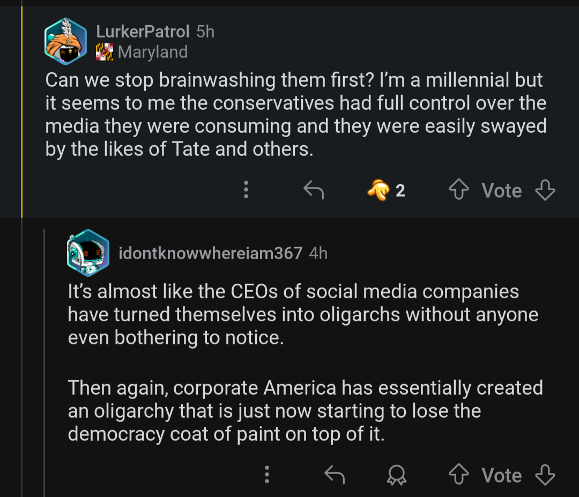This screenshot has height=497, width=579.
Task: Tap Vote label on LurkerPatrol's comment
Action: click(x=501, y=190)
